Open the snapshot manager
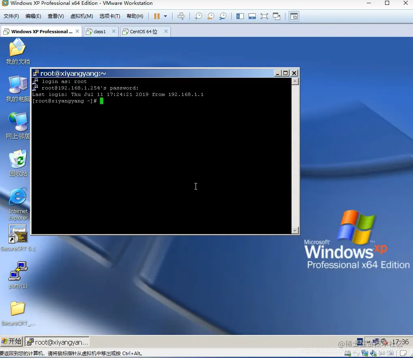The image size is (413, 358). coord(223,16)
